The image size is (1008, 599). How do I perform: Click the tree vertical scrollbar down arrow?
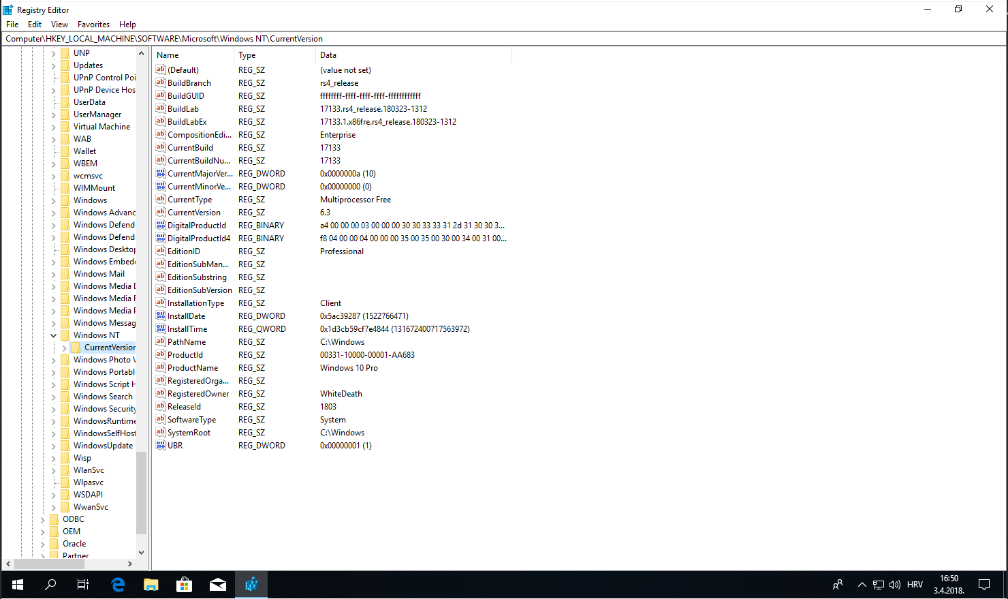click(x=141, y=552)
